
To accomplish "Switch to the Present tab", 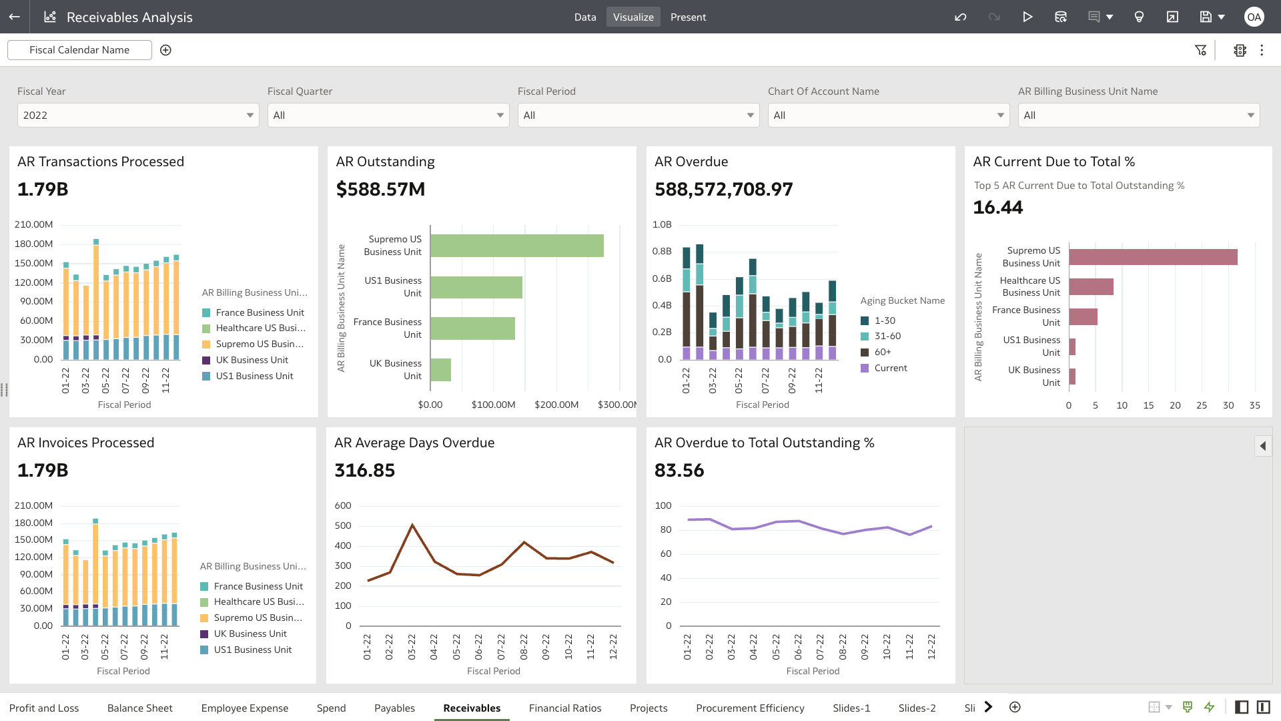I will pos(688,17).
